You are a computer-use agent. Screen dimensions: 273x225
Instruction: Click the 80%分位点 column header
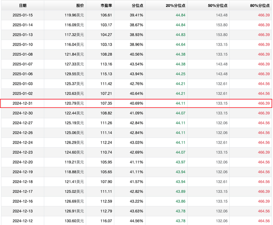pyautogui.click(x=260, y=6)
